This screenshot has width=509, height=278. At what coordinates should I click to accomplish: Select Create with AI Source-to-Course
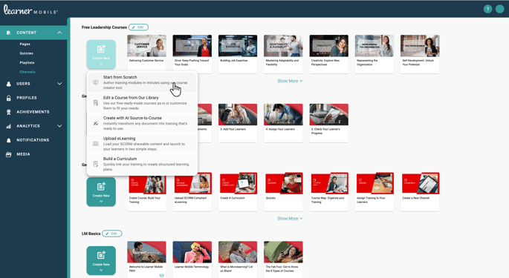(x=142, y=123)
